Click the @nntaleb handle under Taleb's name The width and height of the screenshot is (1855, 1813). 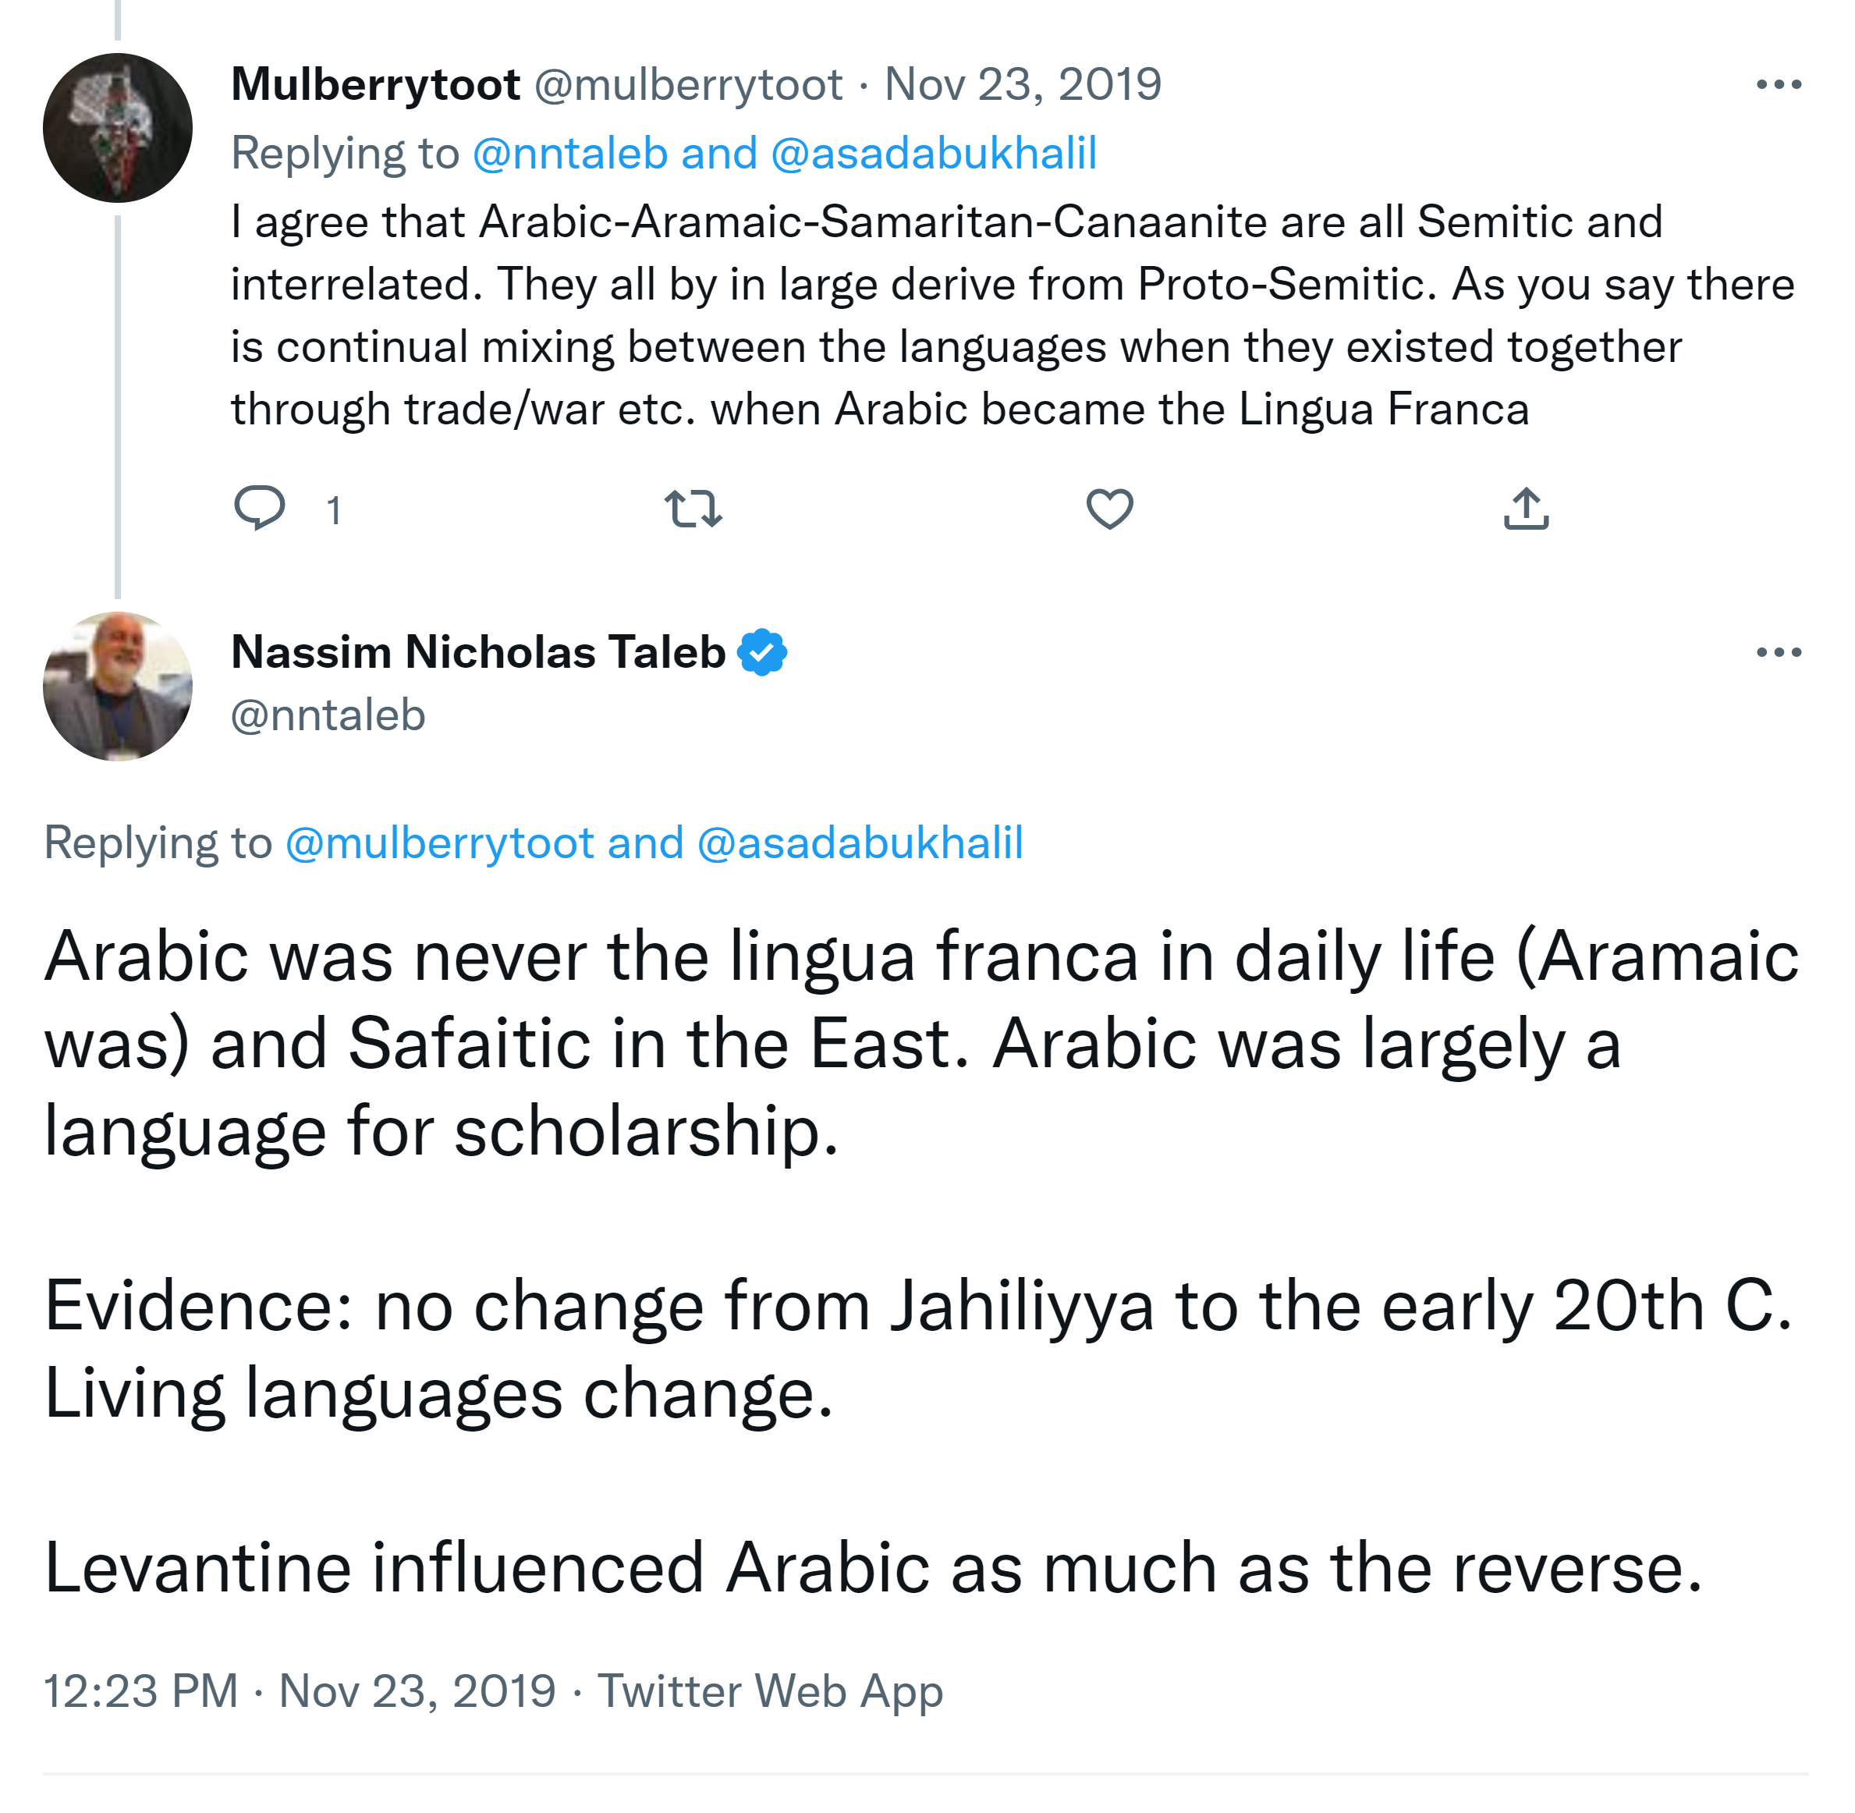328,715
